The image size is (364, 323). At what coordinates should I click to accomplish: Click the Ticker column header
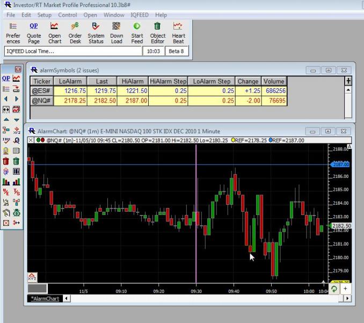42,81
